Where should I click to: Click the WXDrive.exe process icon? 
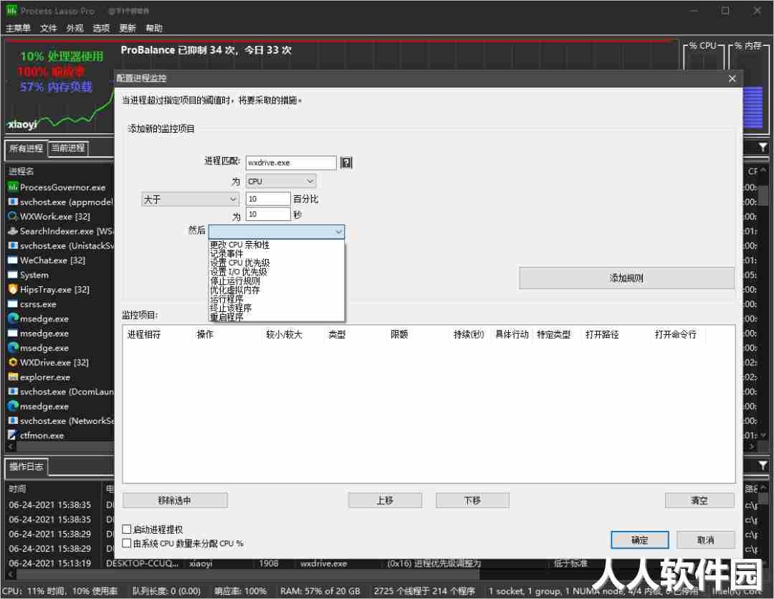(13, 362)
